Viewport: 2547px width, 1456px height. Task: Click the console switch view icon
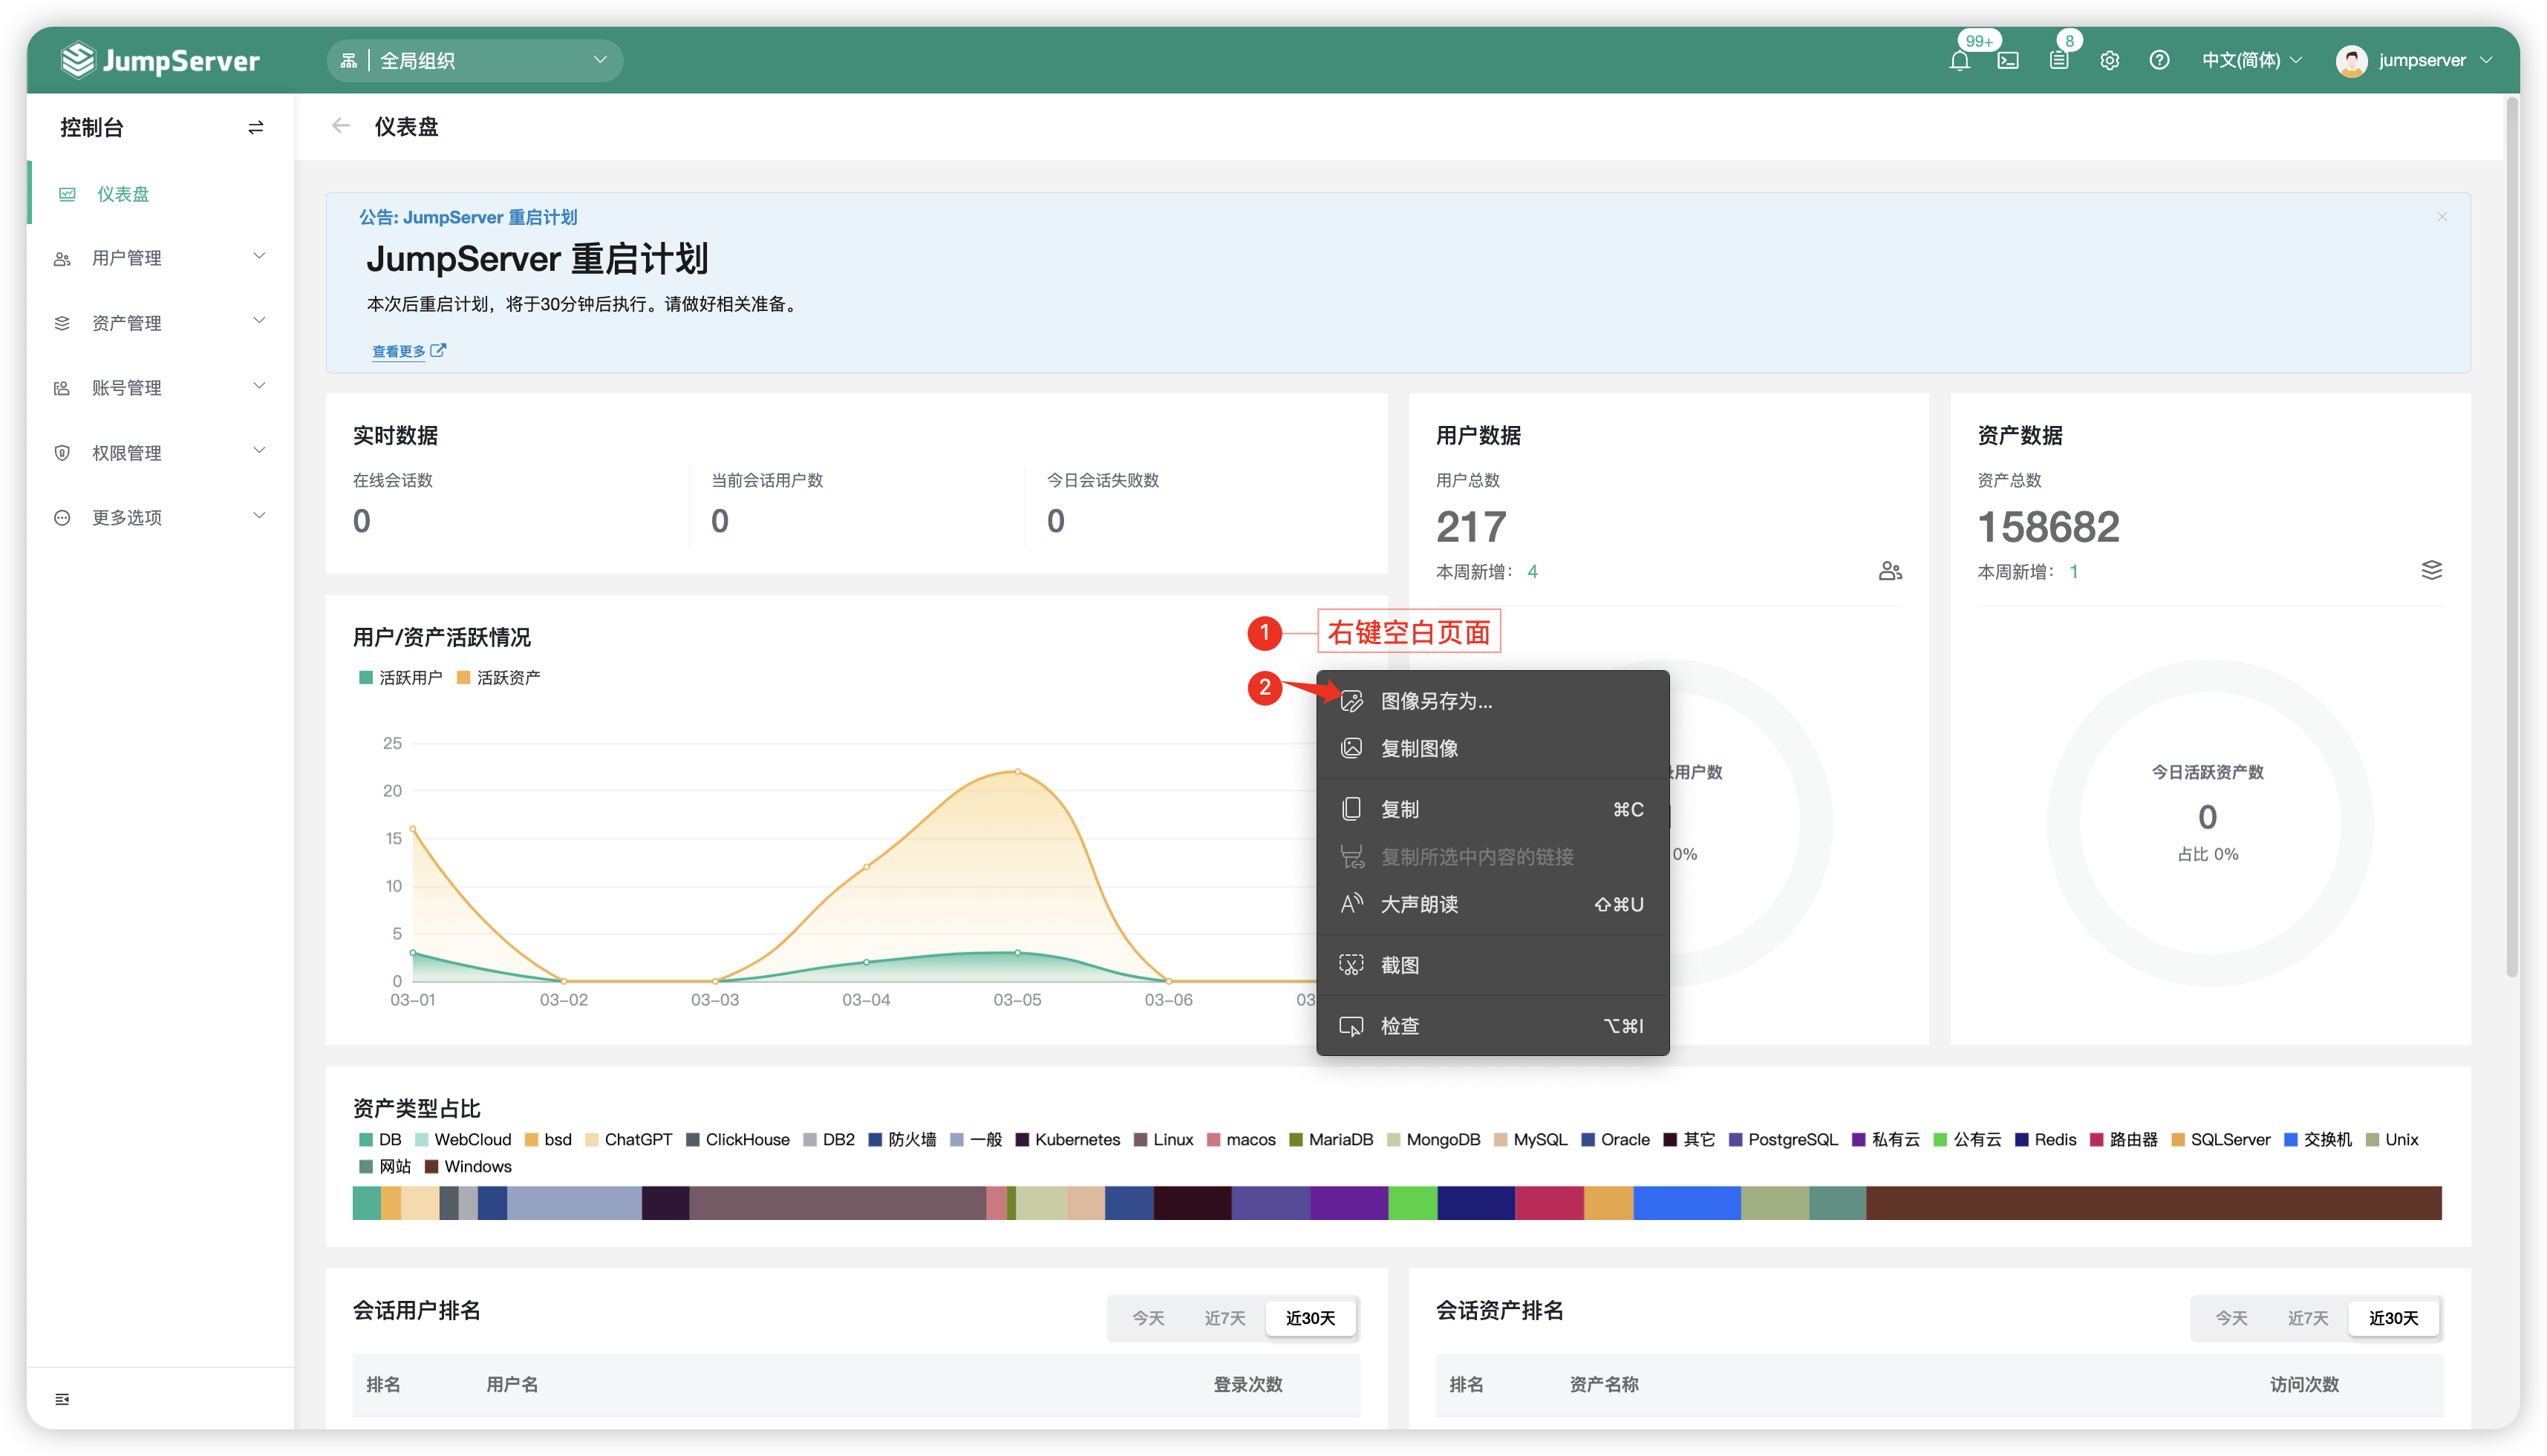coord(255,127)
